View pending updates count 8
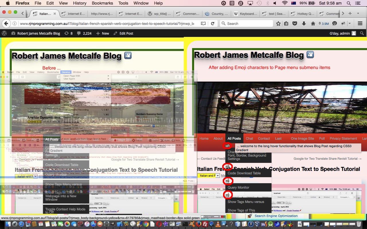Viewport: 367px width, 229px height. click(69, 33)
